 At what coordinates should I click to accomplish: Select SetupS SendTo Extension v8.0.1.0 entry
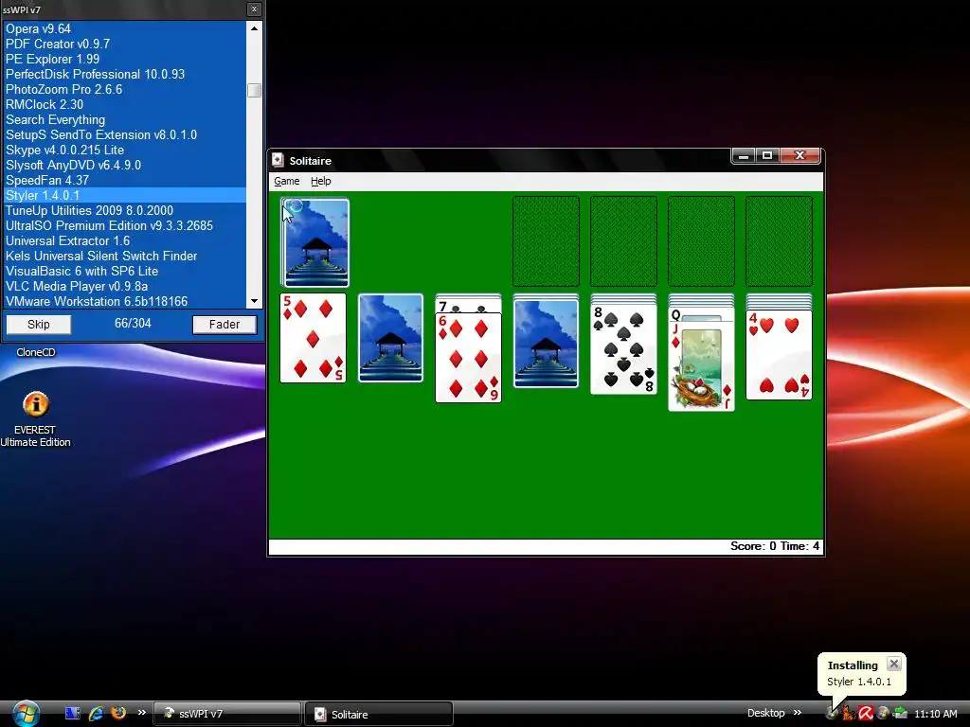tap(125, 134)
